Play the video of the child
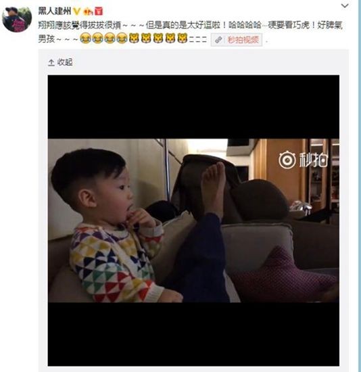The image size is (361, 372). coord(193,220)
